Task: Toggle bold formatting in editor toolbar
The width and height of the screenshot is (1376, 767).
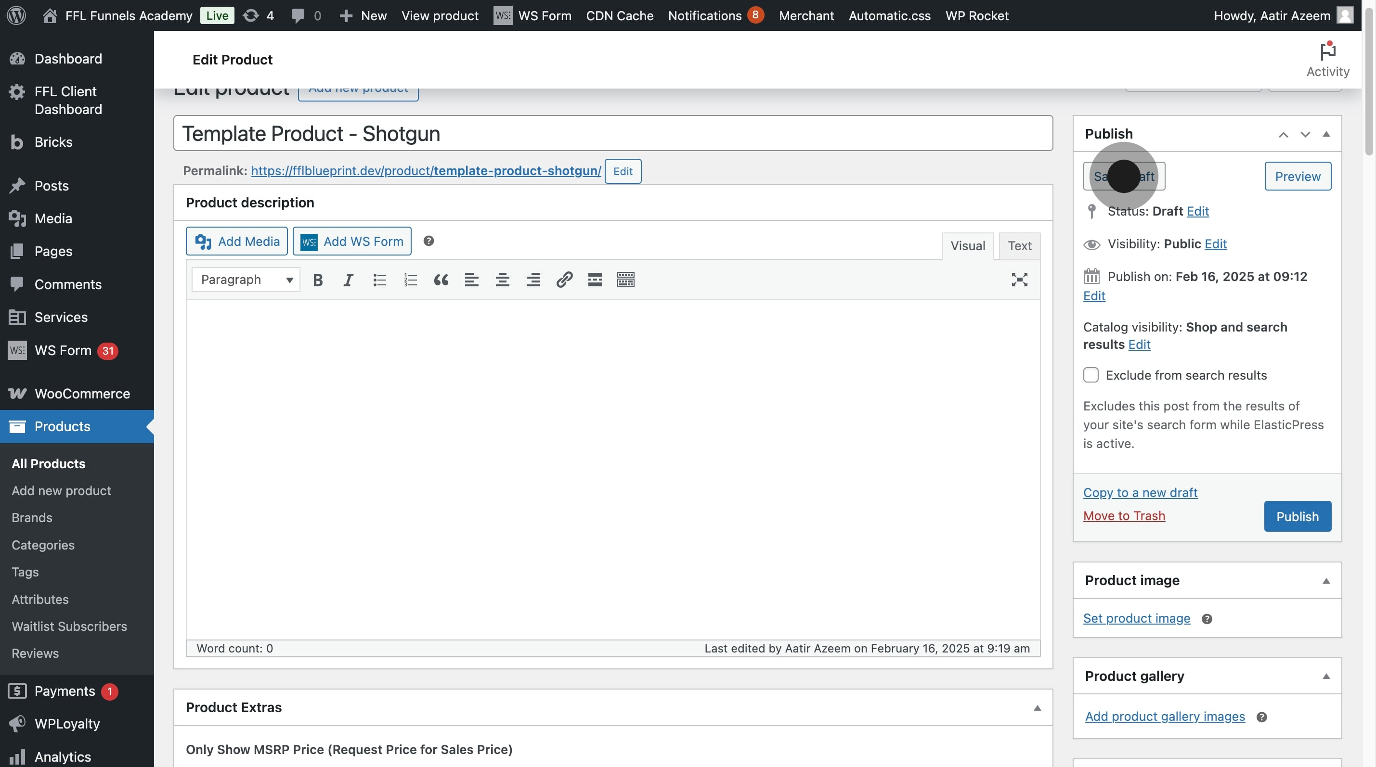Action: pyautogui.click(x=318, y=280)
